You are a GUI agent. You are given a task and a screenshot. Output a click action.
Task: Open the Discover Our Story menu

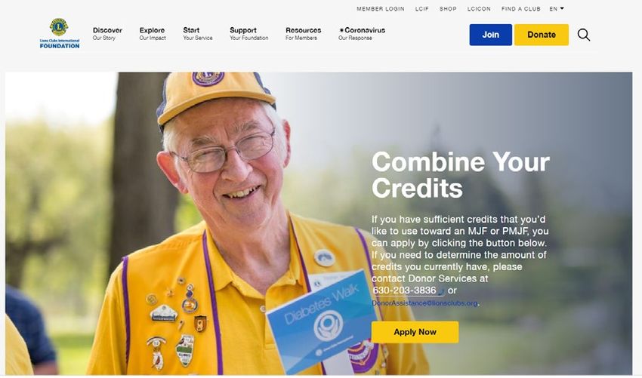107,33
